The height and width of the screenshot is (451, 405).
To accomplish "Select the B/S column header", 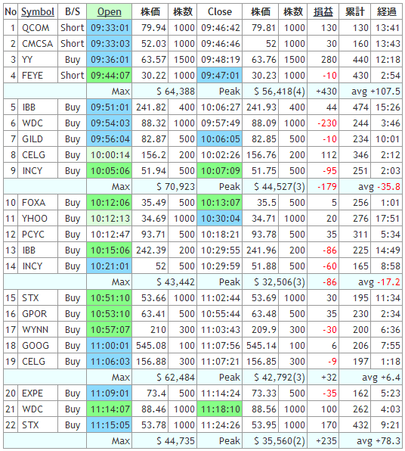I will 72,12.
